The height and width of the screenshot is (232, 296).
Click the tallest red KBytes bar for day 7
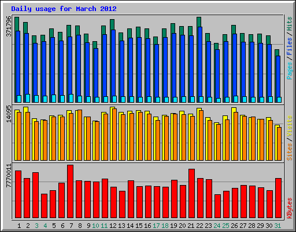(x=70, y=191)
